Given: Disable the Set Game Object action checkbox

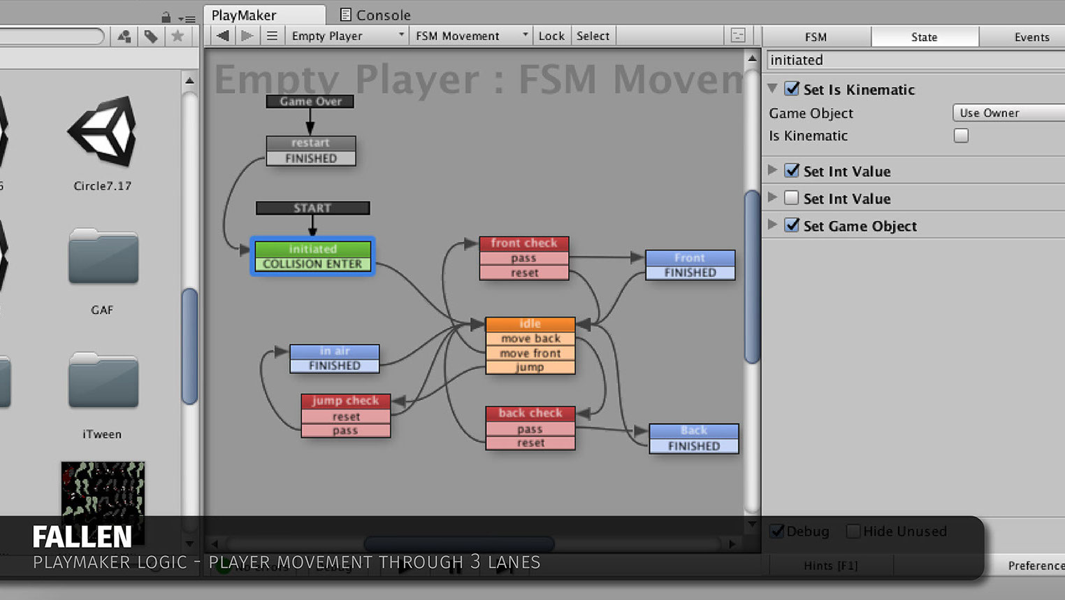Looking at the screenshot, I should click(x=791, y=225).
